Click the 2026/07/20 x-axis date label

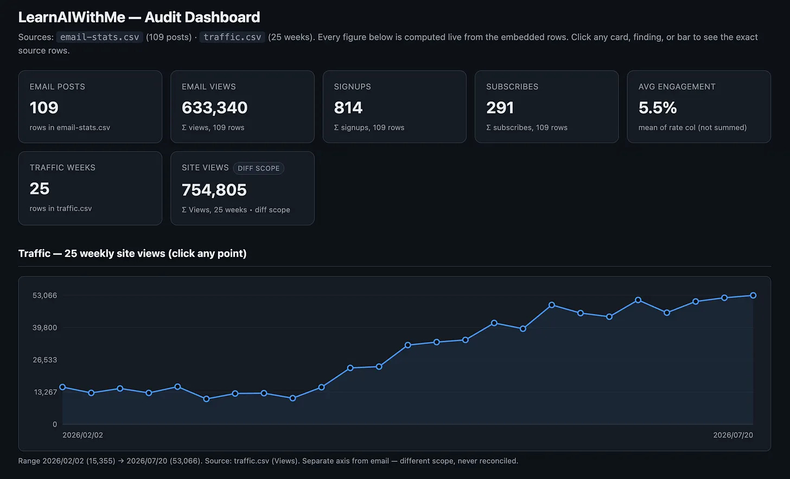pyautogui.click(x=733, y=435)
